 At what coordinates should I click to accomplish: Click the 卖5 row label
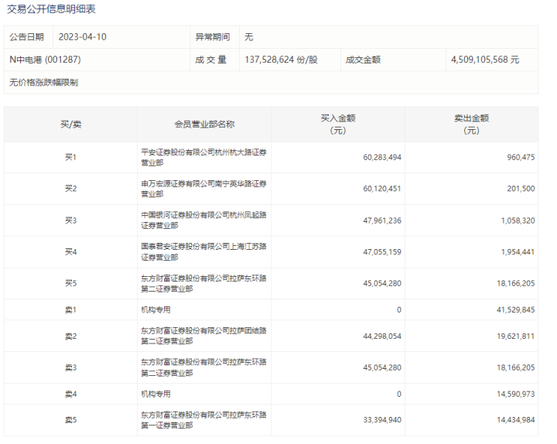[x=70, y=420]
